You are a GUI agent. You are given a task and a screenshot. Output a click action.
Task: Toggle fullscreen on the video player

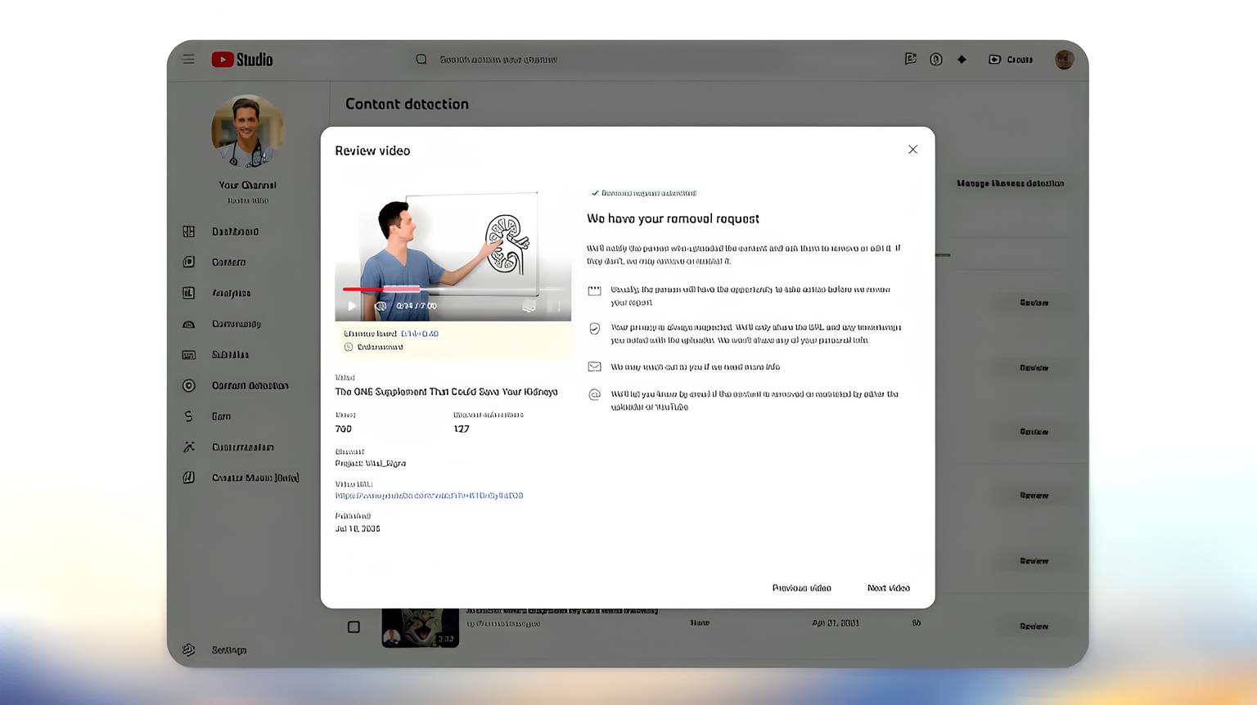click(557, 306)
